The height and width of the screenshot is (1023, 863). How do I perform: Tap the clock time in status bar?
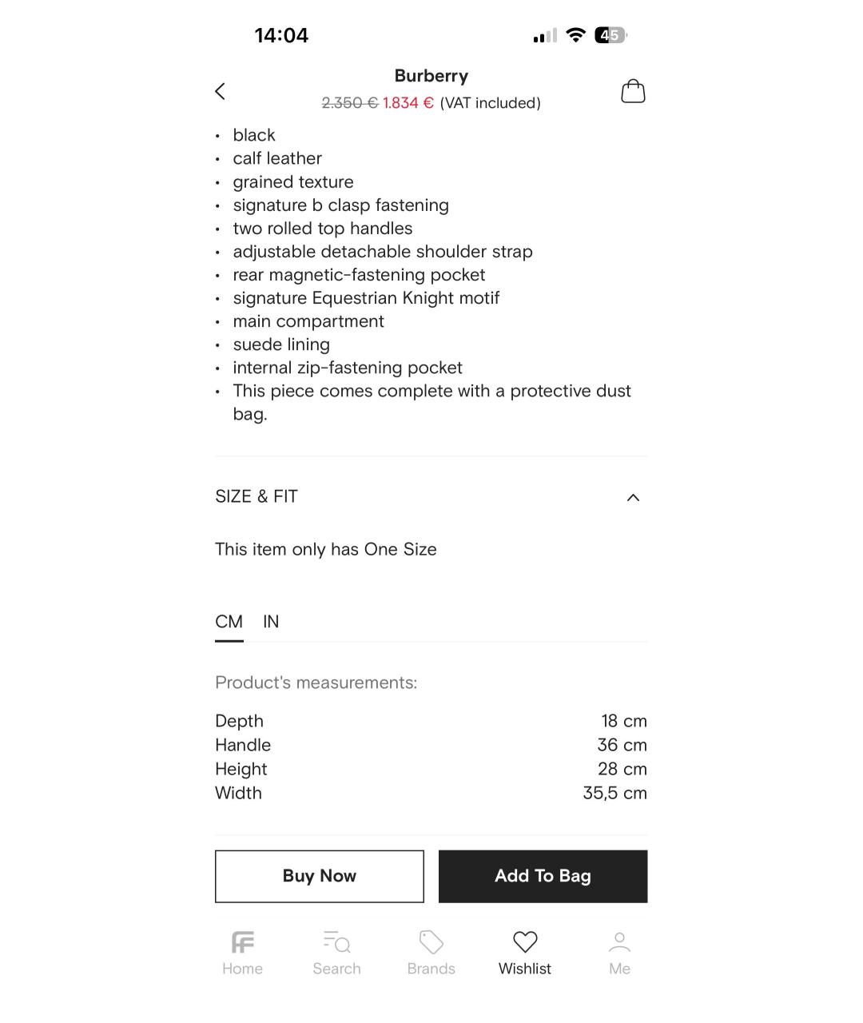click(281, 35)
